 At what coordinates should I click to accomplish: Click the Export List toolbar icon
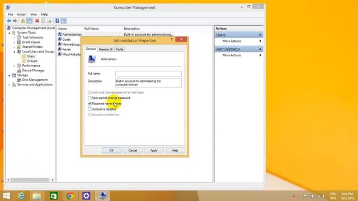49,21
